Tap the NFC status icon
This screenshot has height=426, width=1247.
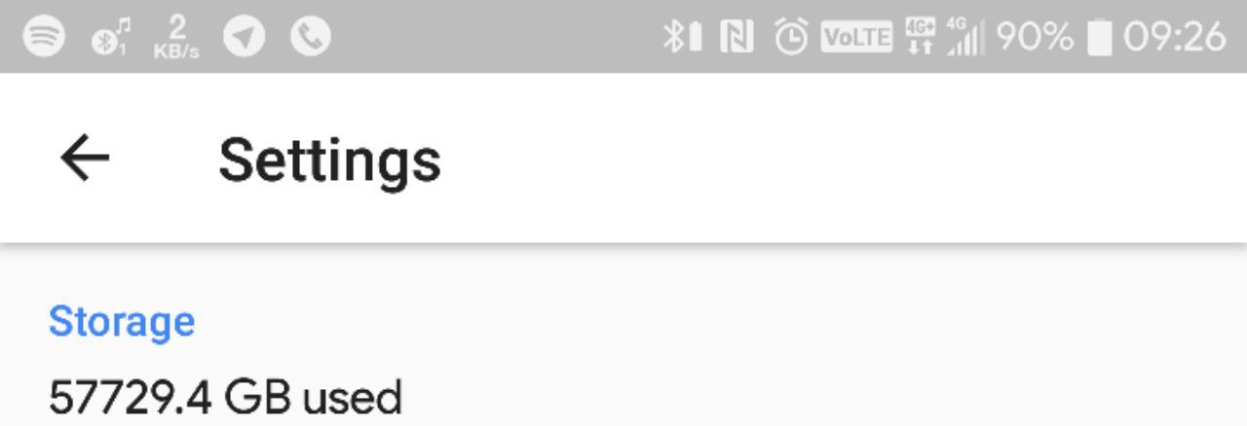[737, 38]
